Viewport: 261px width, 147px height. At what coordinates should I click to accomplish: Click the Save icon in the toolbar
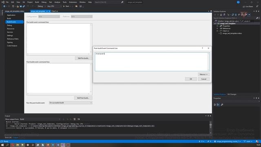pos(21,7)
